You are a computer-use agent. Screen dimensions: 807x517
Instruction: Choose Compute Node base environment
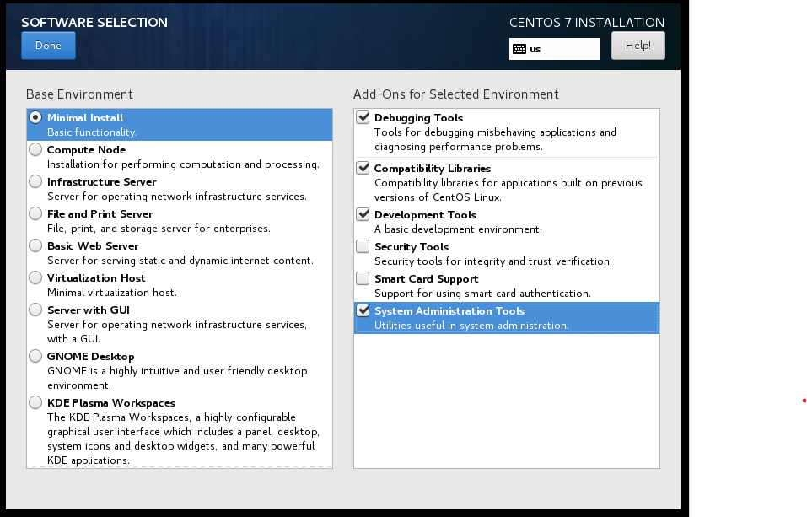pyautogui.click(x=35, y=149)
